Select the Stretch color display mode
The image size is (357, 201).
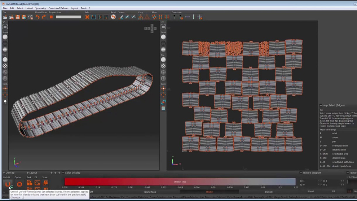[x=210, y=192]
